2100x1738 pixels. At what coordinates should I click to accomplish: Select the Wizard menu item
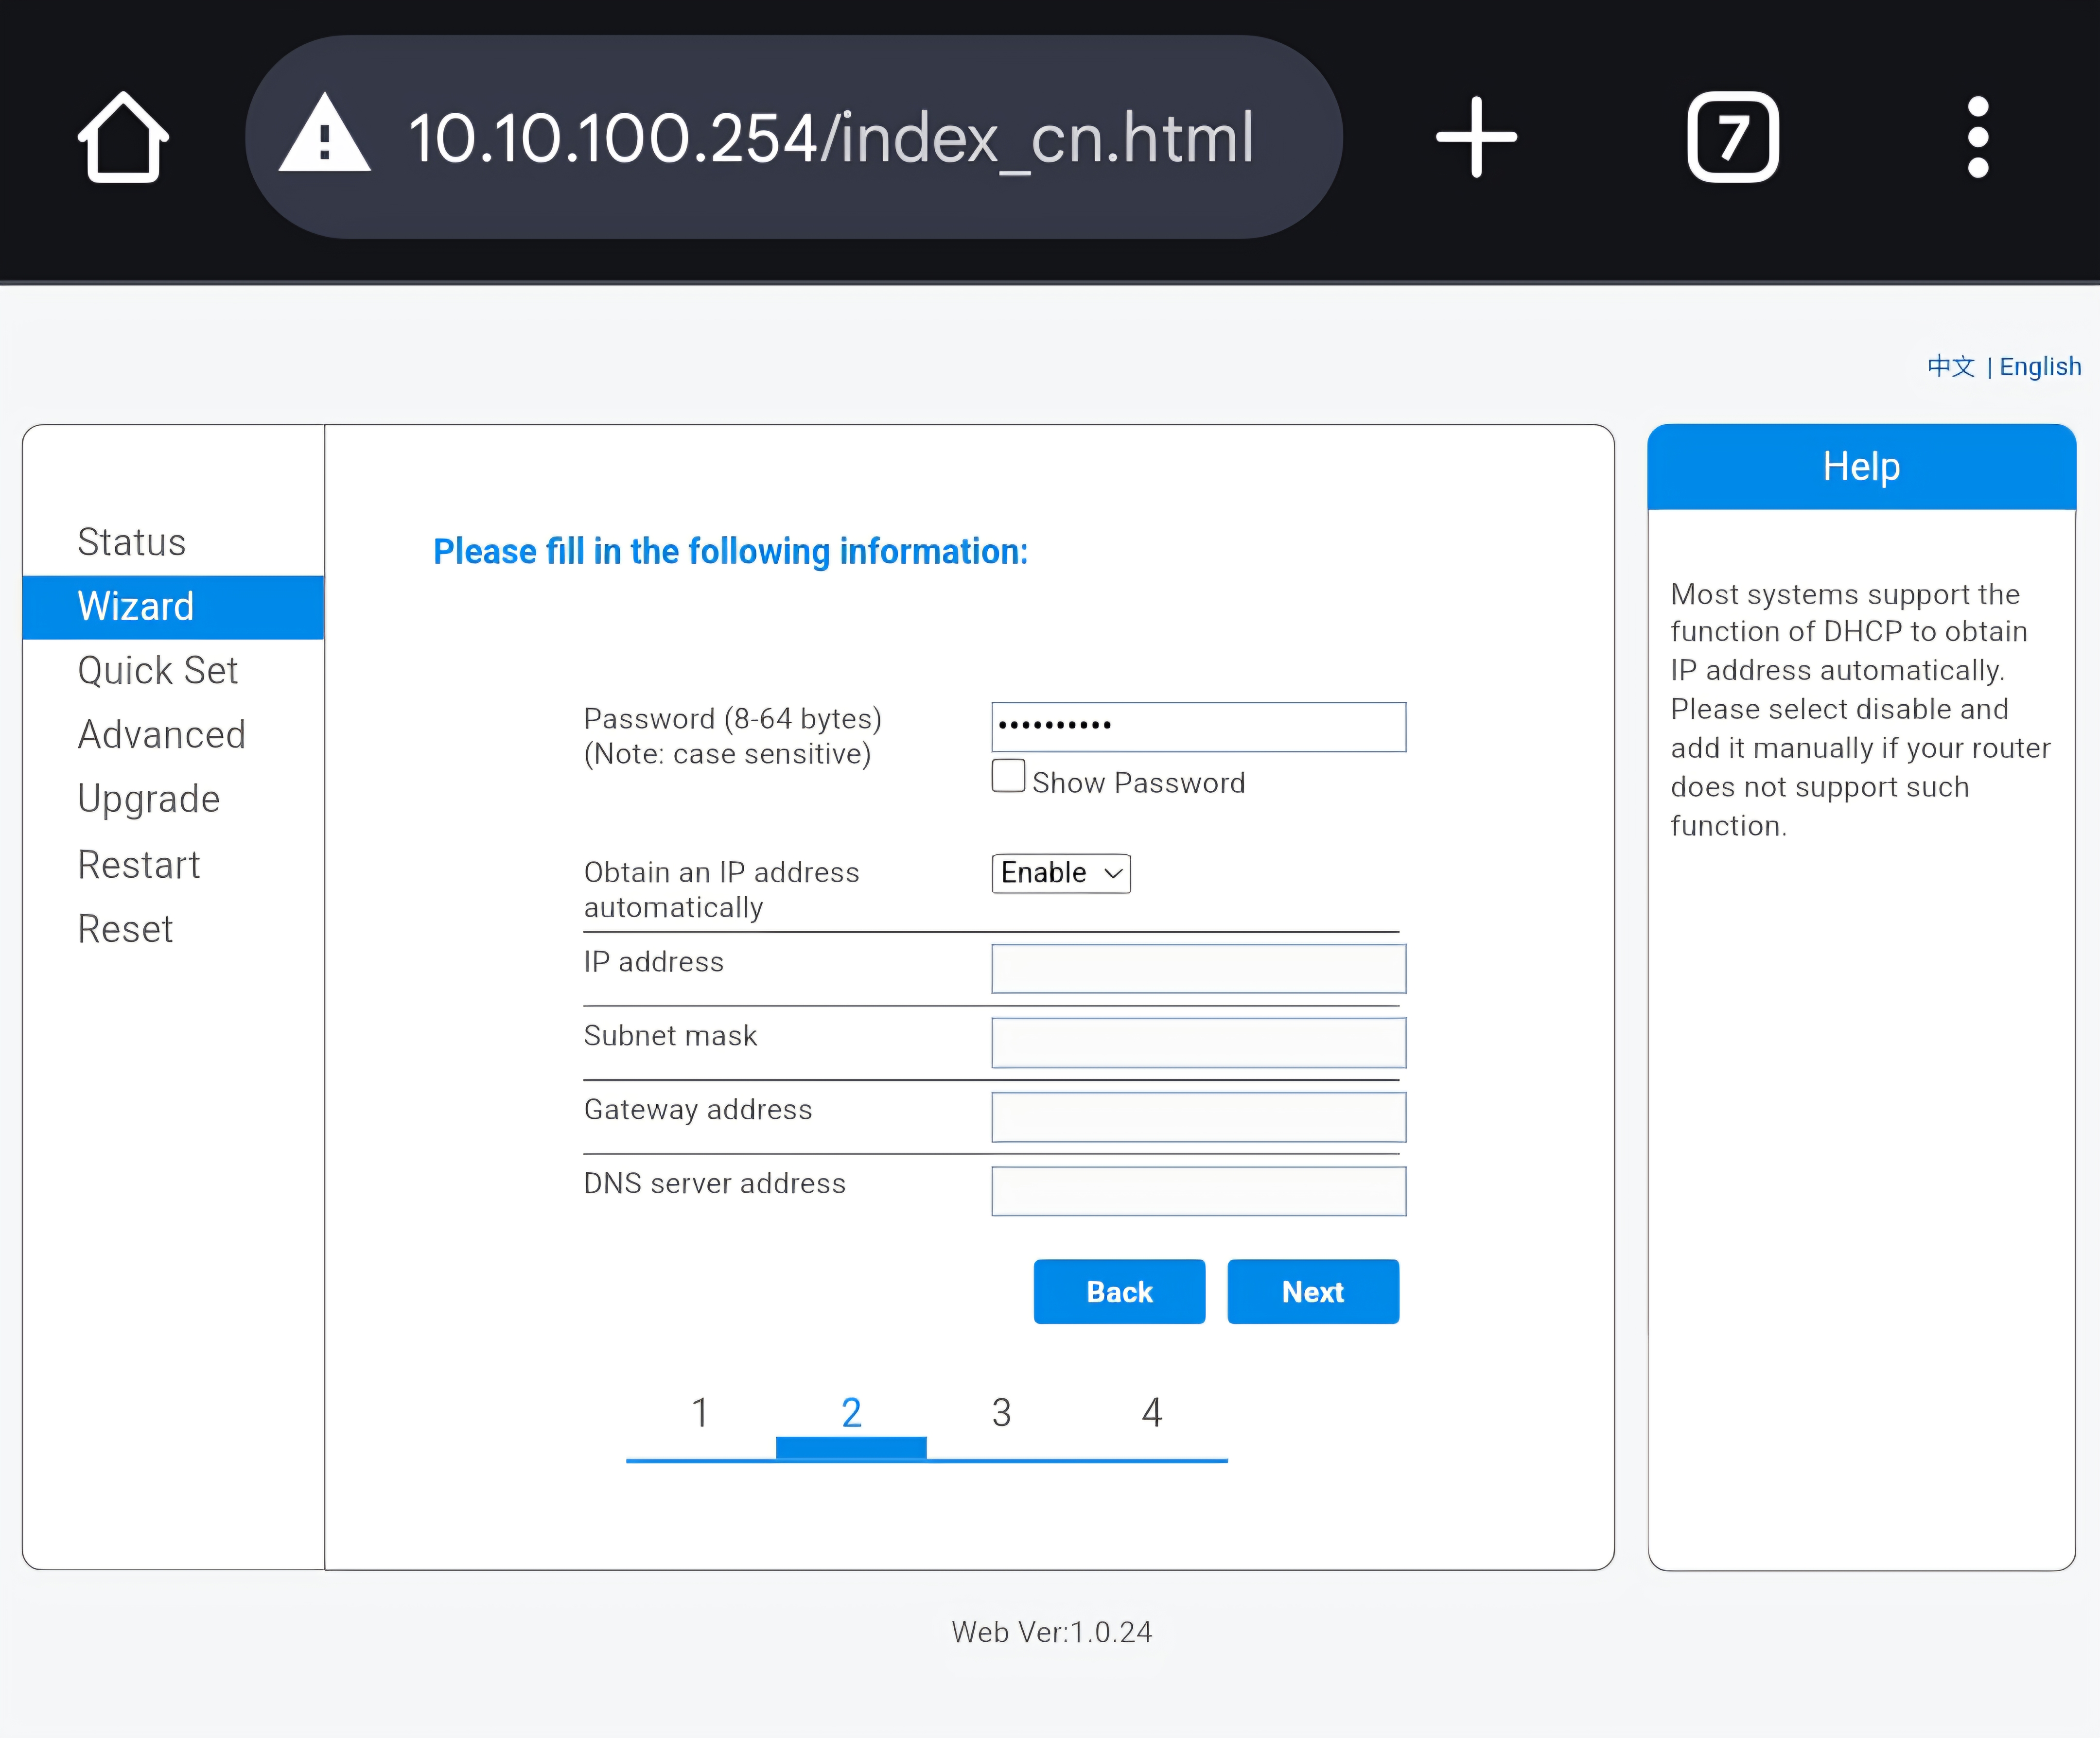(x=173, y=607)
